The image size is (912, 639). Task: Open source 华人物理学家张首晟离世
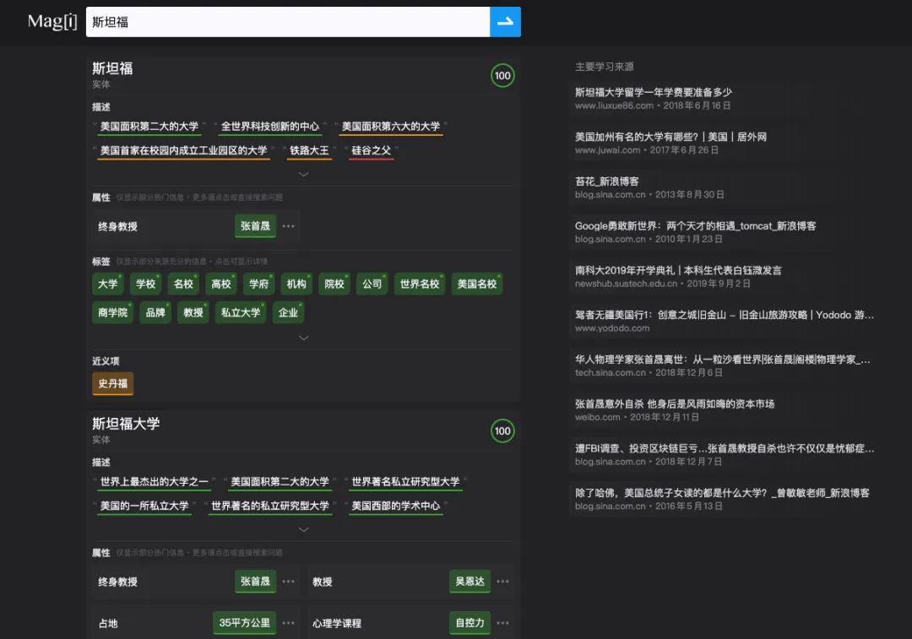point(722,360)
